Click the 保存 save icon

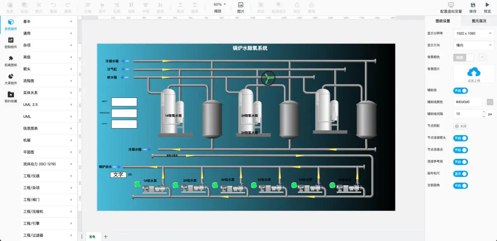point(473,5)
